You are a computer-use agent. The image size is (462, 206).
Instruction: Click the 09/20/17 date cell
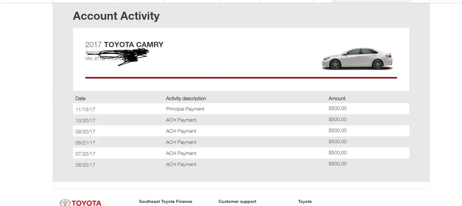[x=85, y=131]
